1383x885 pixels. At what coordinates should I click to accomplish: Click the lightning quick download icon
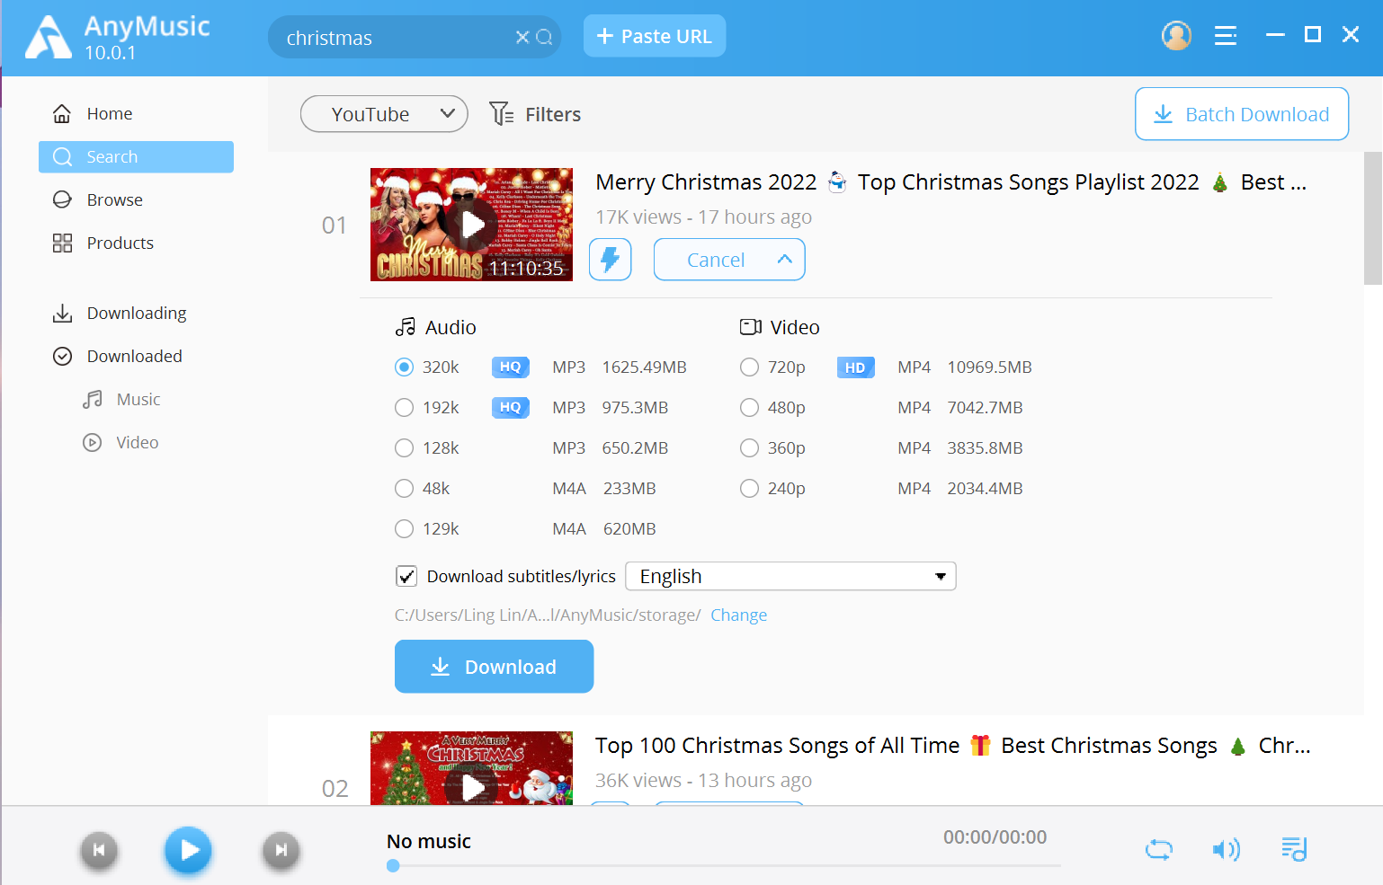(610, 260)
